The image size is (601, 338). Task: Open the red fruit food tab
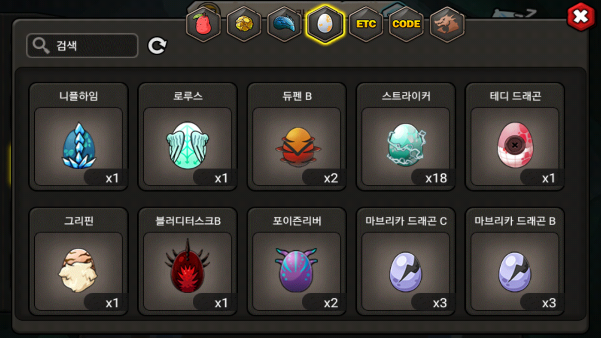coord(203,24)
